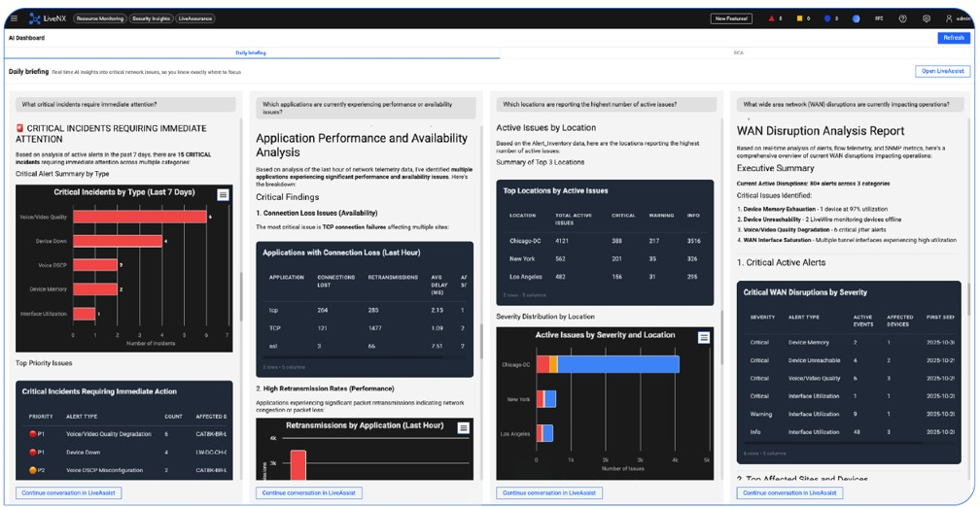Screen dimensions: 980x507
Task: Open the admin user profile icon
Action: (x=949, y=18)
